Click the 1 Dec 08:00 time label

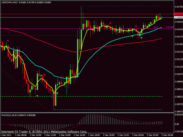coord(21,135)
